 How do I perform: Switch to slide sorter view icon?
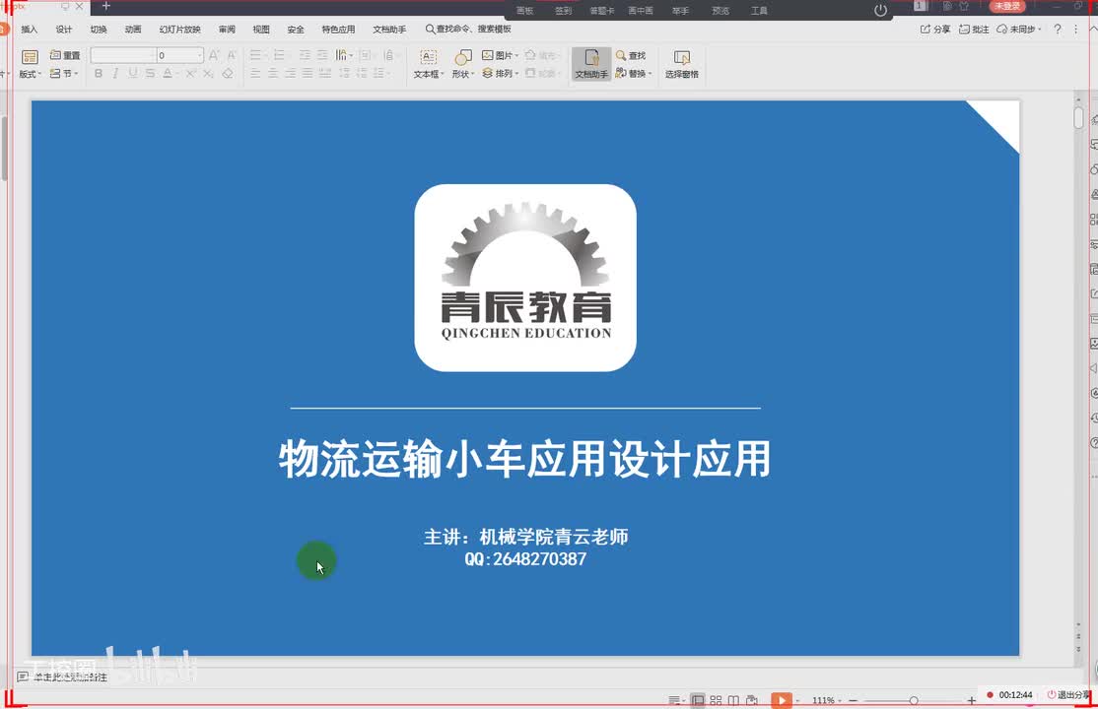click(716, 700)
